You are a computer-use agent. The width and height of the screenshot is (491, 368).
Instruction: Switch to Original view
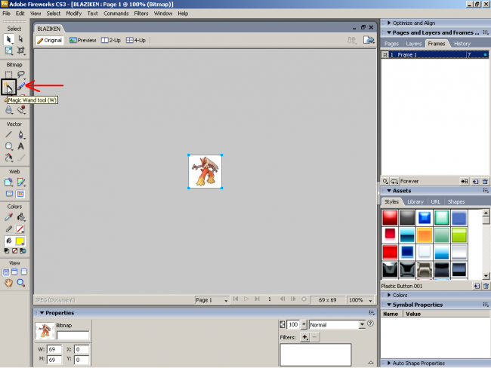point(49,40)
